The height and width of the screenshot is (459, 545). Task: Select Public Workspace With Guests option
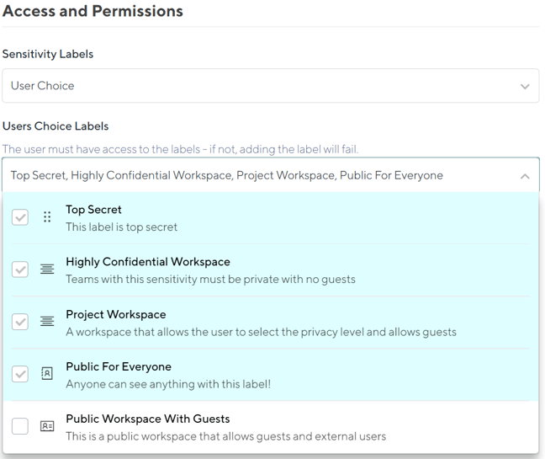[148, 419]
